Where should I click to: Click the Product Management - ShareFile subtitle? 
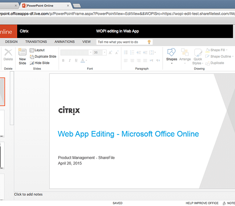pyautogui.click(x=86, y=157)
